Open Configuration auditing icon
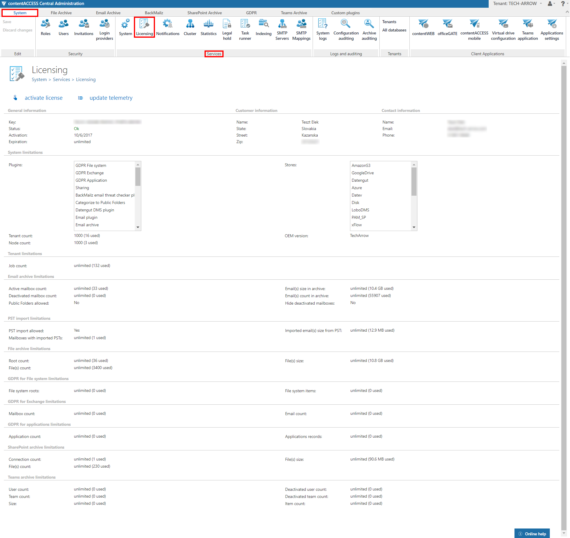The height and width of the screenshot is (538, 570). click(346, 29)
